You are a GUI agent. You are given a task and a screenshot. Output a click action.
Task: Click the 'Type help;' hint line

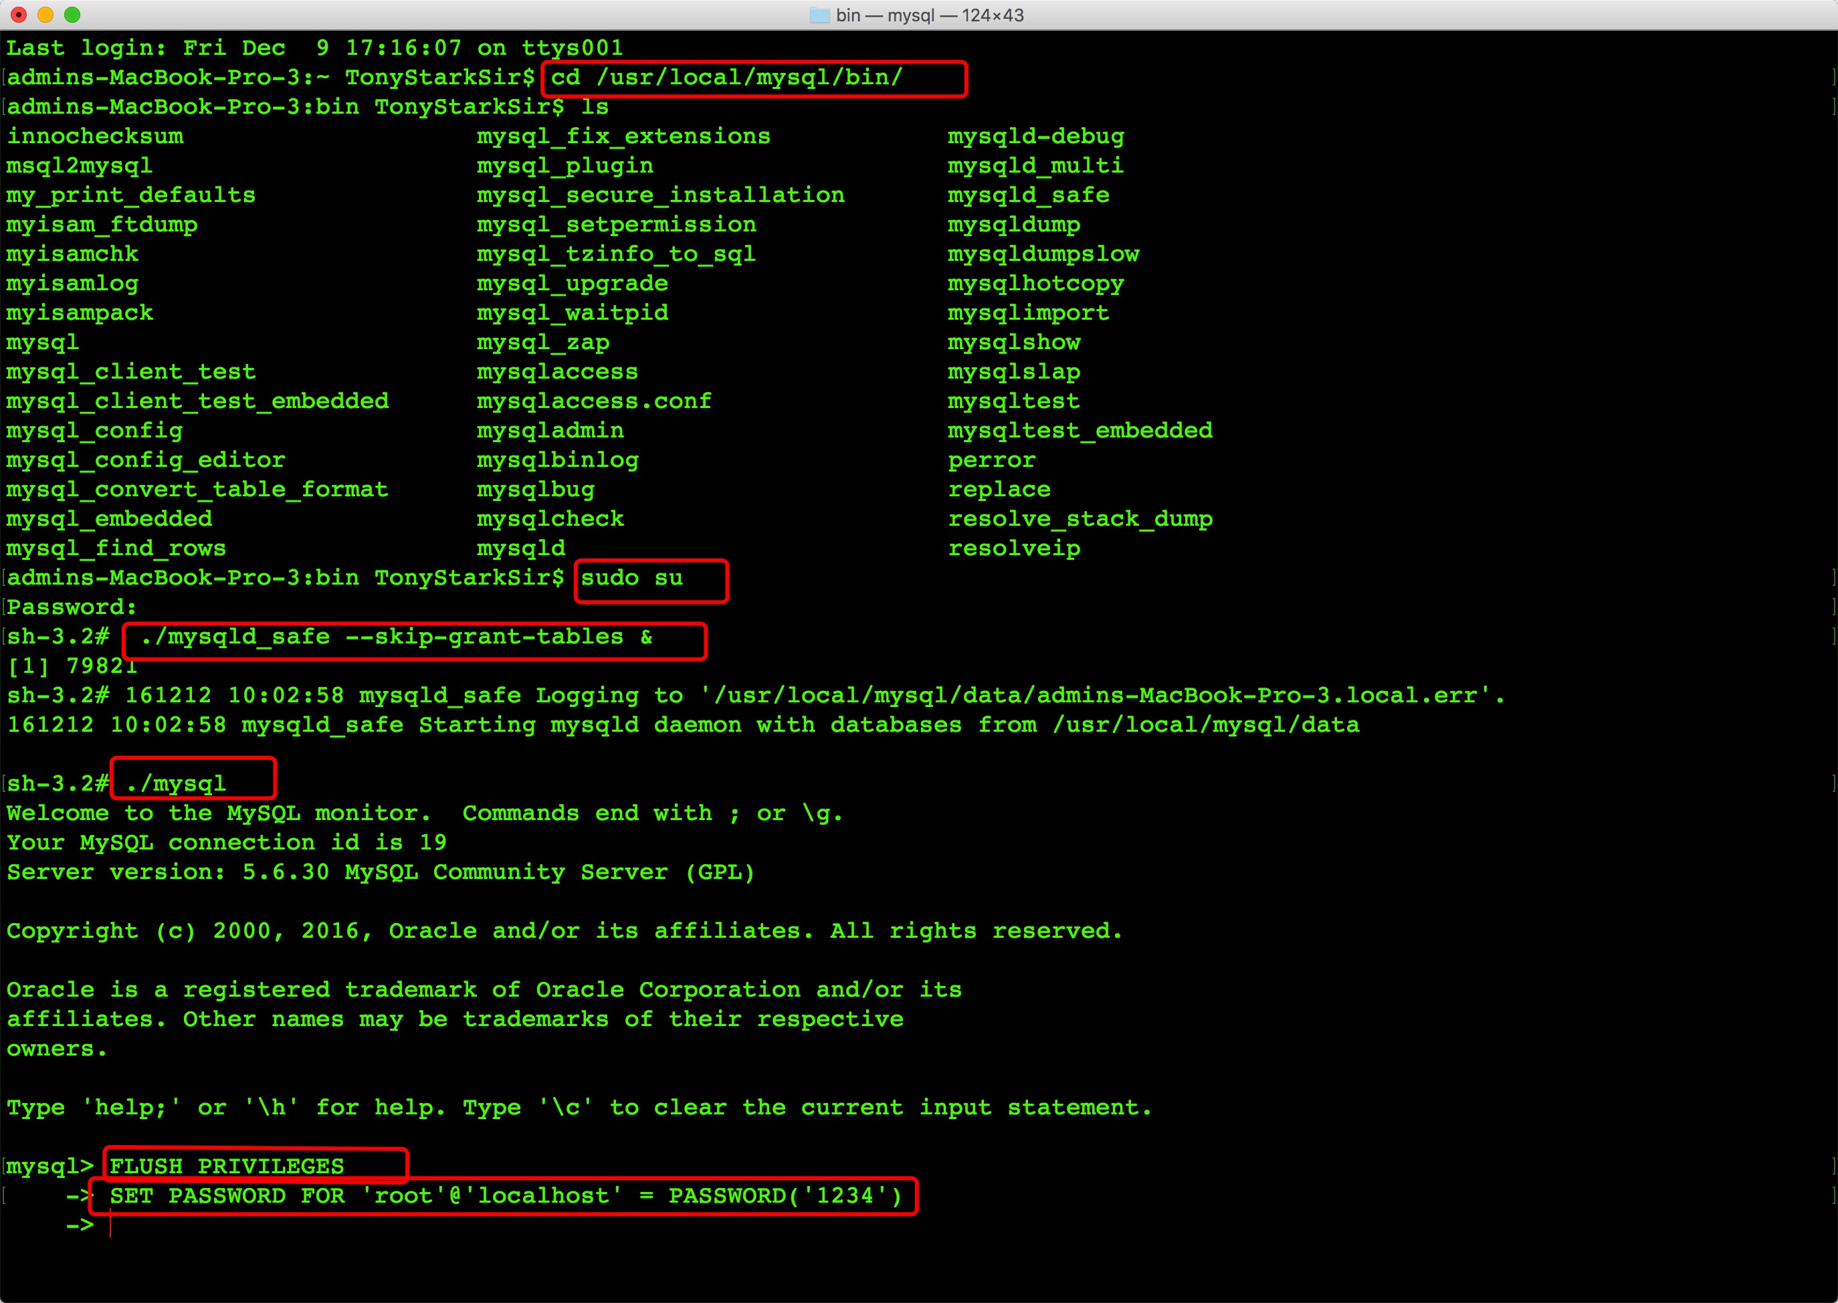tap(579, 1107)
